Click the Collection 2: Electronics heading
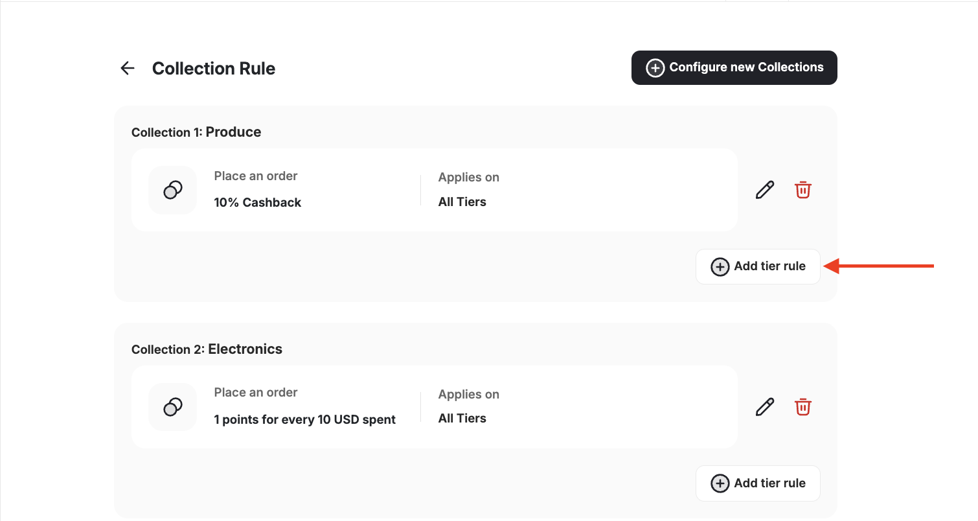 207,349
